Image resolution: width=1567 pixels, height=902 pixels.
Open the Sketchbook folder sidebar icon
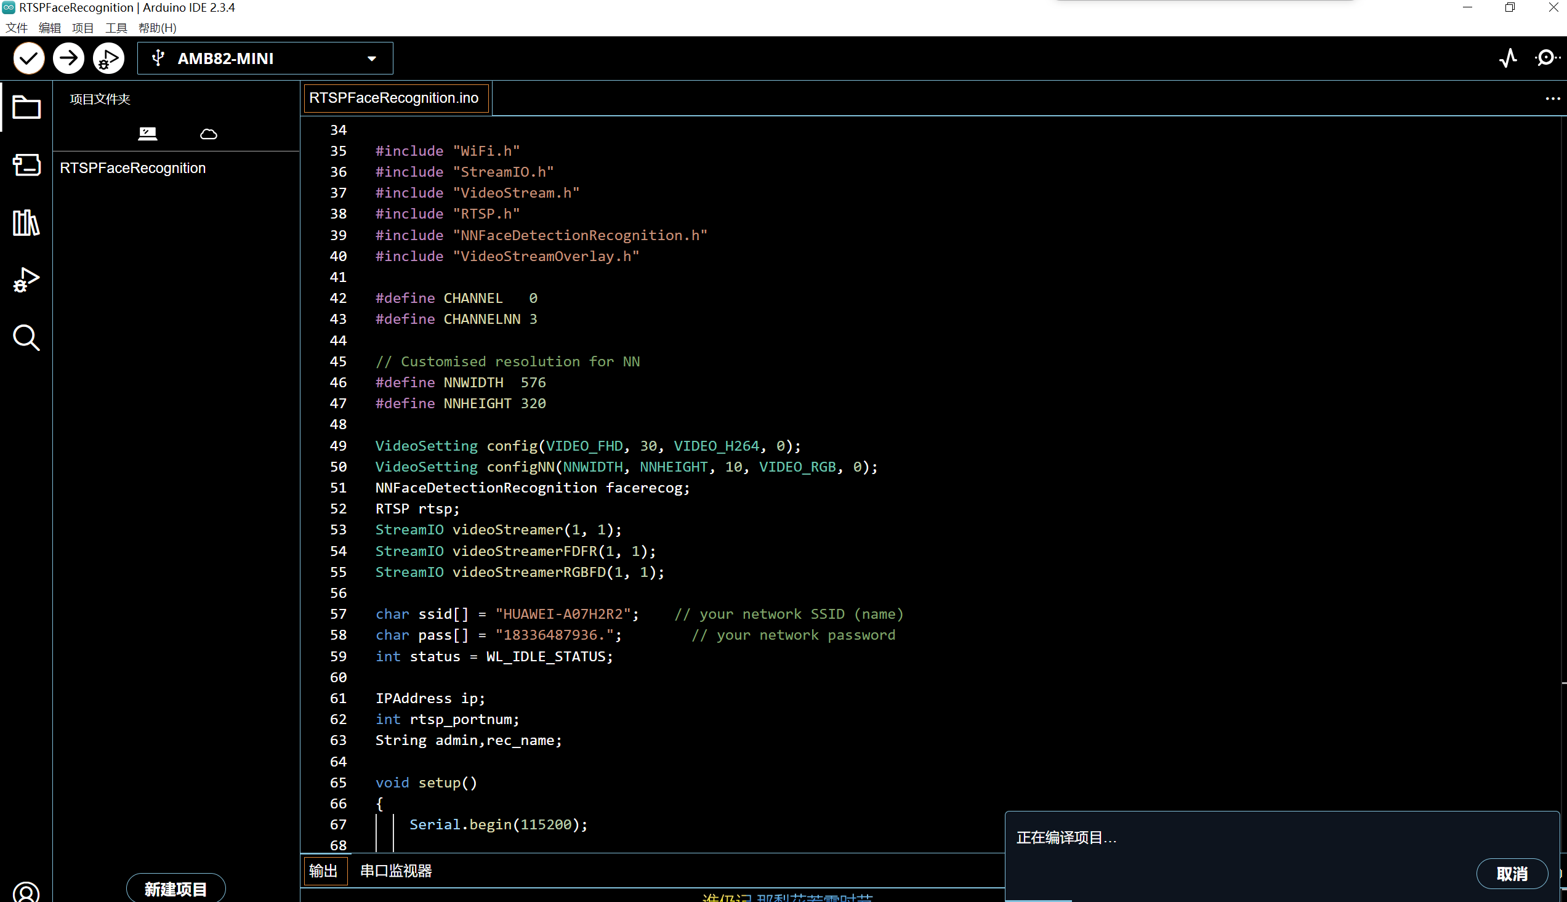(26, 107)
